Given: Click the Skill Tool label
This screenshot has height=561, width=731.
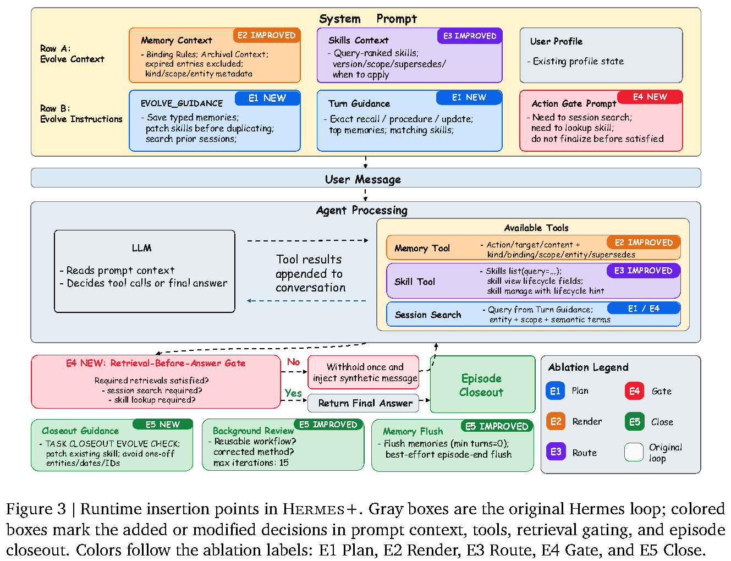Looking at the screenshot, I should 414,282.
